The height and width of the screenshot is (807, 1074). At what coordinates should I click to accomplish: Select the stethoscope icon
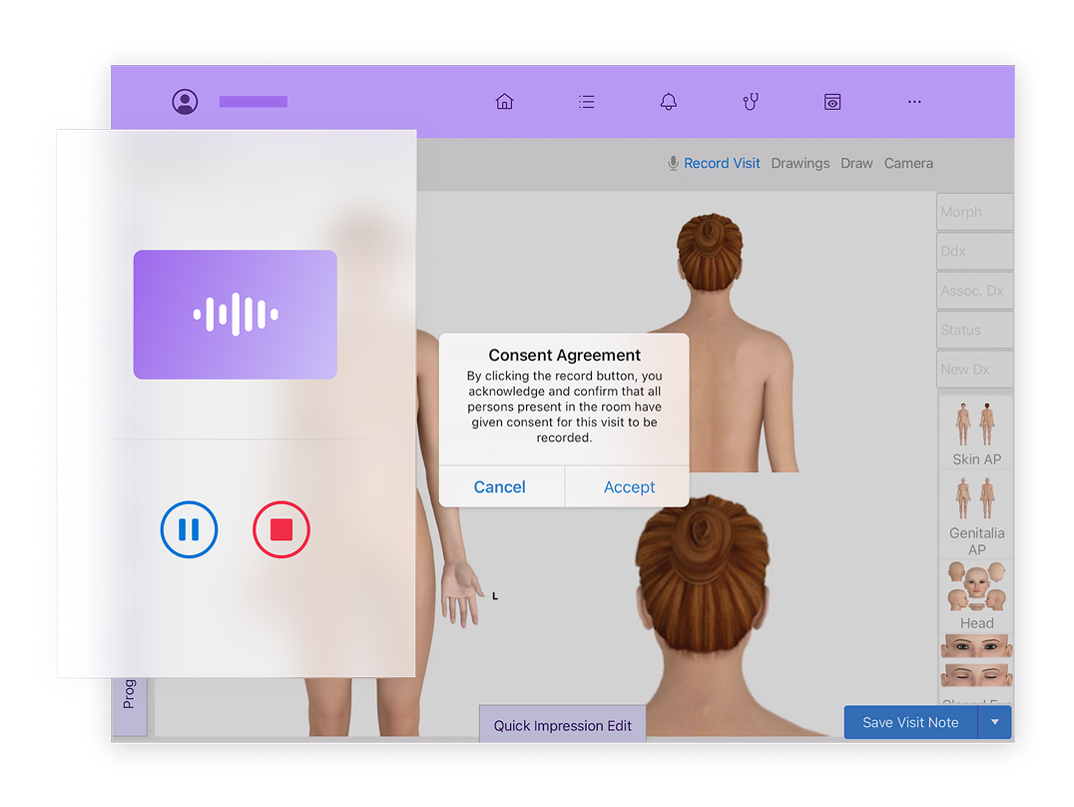coord(750,101)
